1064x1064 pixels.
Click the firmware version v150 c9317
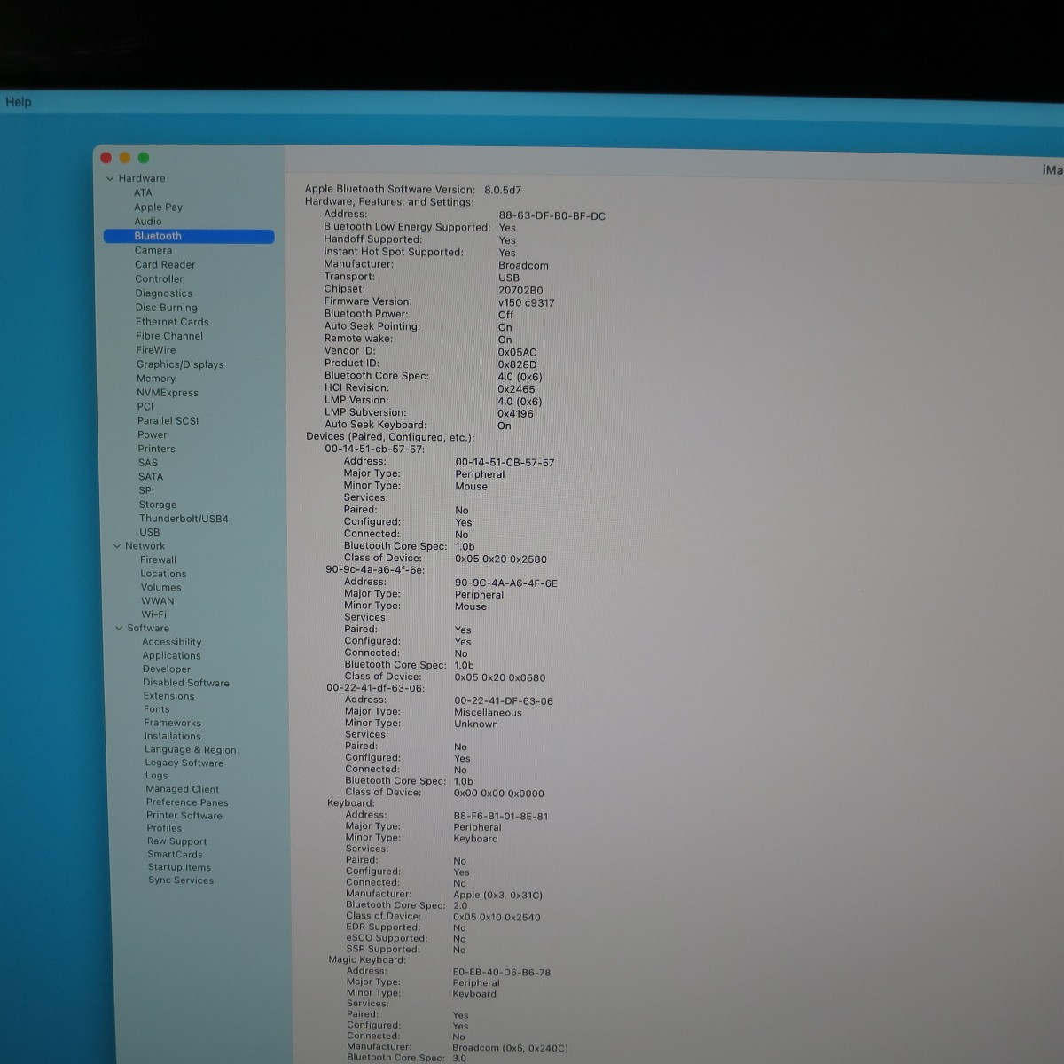[x=527, y=303]
